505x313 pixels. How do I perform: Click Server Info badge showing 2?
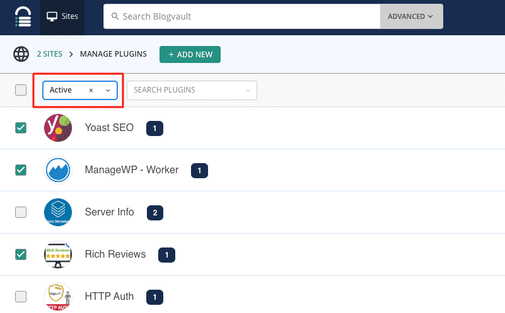[155, 213]
